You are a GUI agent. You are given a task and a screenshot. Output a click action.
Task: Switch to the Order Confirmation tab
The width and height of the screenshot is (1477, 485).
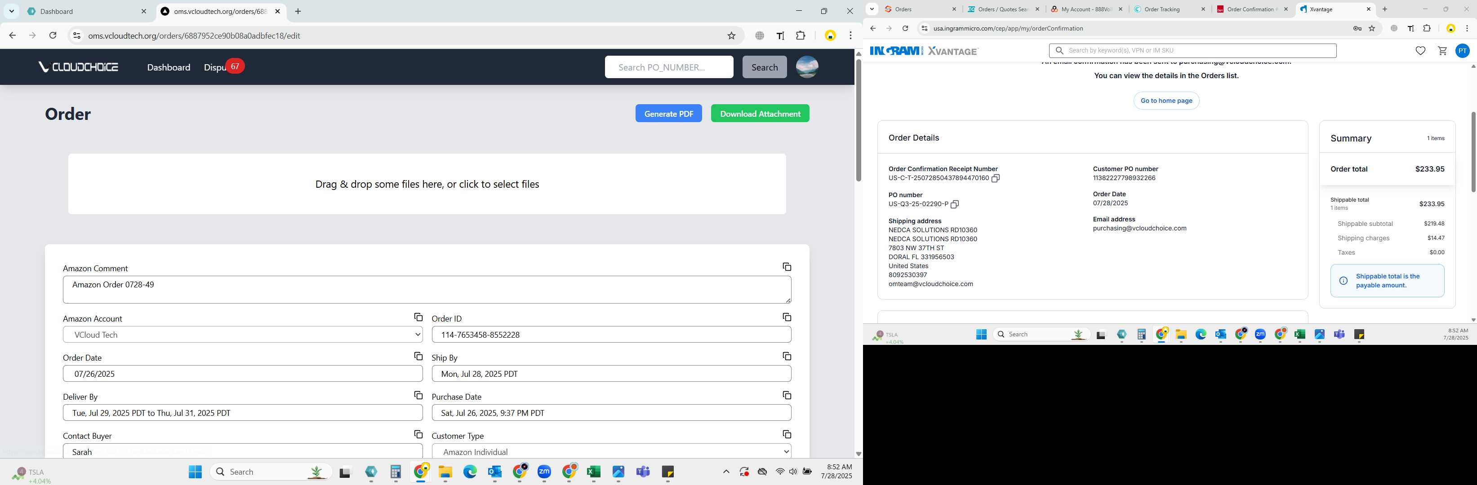coord(1252,9)
